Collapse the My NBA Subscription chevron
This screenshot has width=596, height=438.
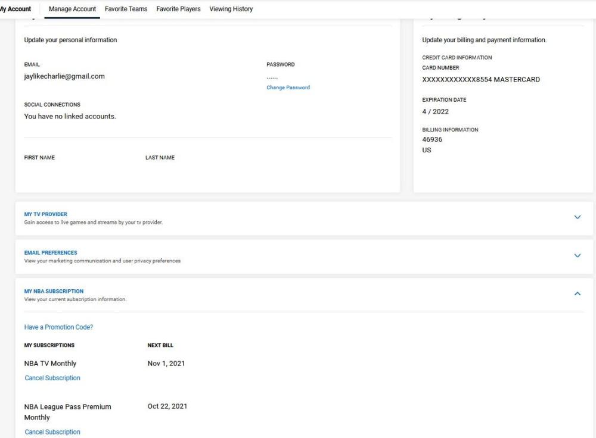[x=578, y=294]
